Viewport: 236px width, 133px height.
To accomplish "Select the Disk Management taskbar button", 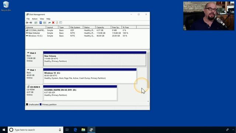I will pos(91,130).
